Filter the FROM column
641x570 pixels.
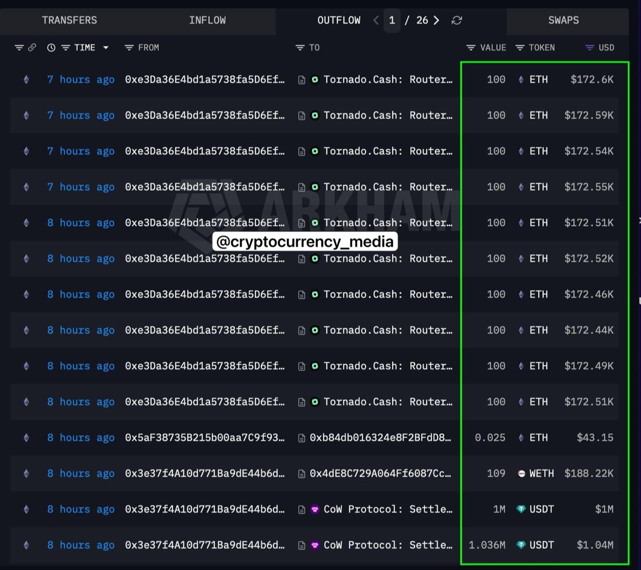[x=129, y=48]
